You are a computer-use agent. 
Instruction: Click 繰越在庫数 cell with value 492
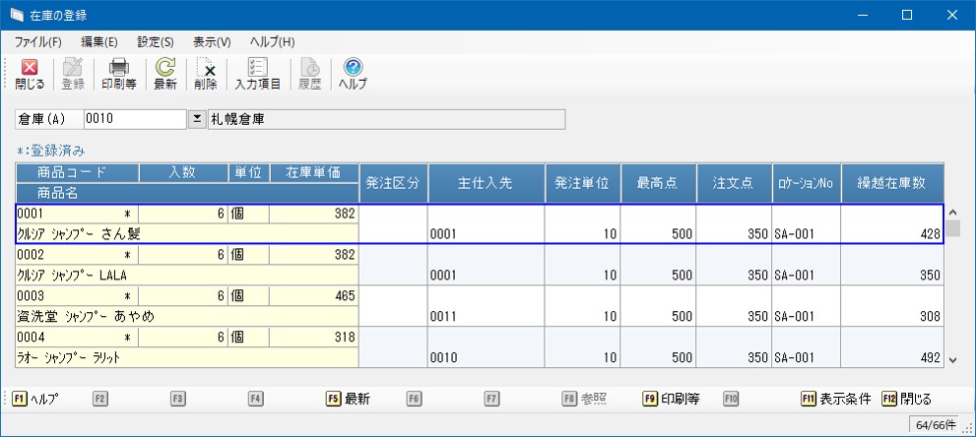892,346
